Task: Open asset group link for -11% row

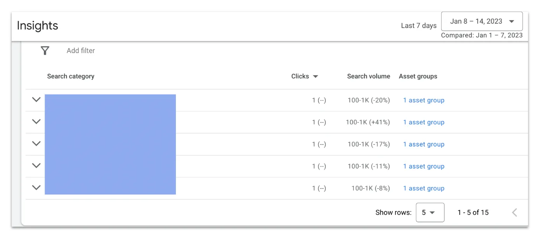Action: pyautogui.click(x=424, y=167)
